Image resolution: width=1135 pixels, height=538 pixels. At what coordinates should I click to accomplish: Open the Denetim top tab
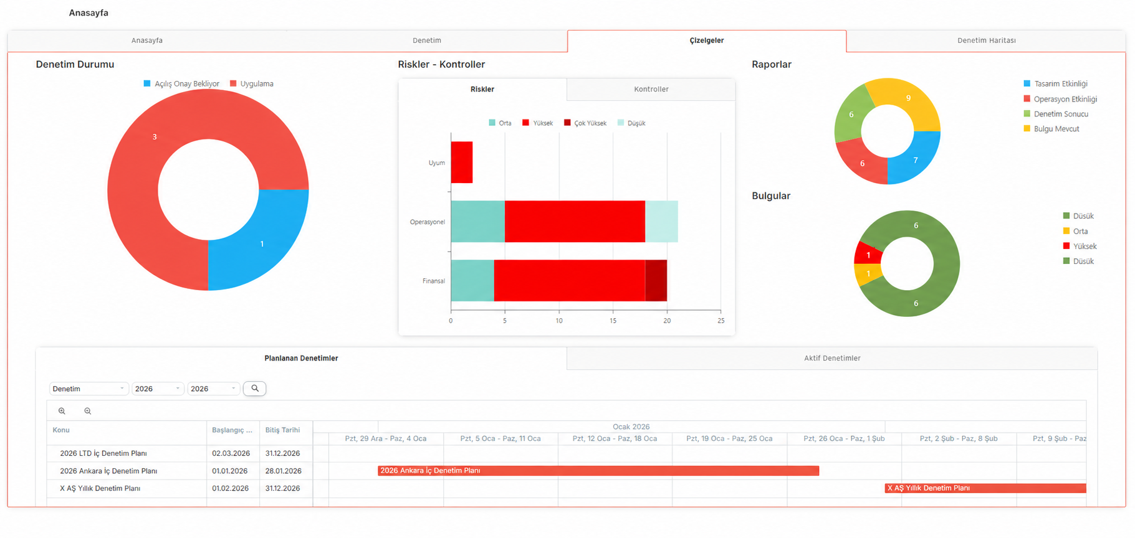pos(427,40)
